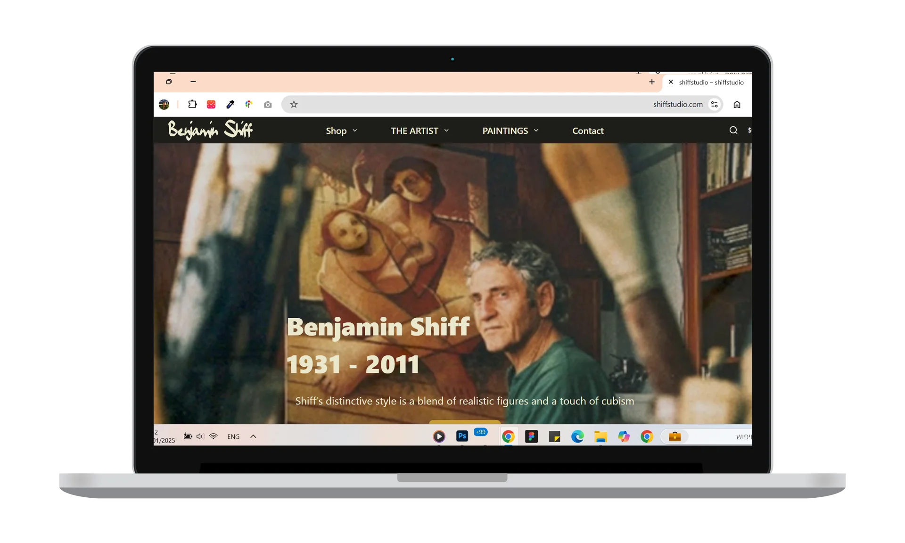Switch the ENG input language
The width and height of the screenshot is (905, 543).
[x=233, y=436]
